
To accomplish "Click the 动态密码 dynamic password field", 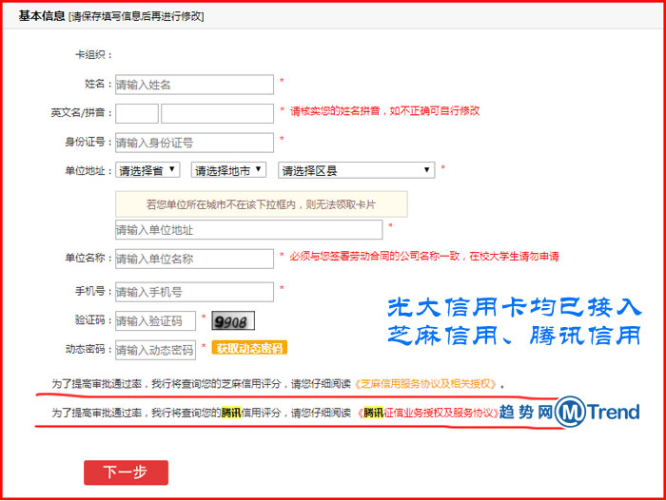I will point(155,350).
